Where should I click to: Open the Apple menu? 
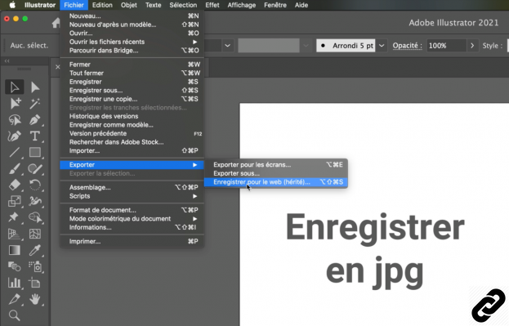point(12,5)
